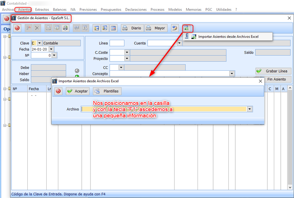The image size is (294, 198).
Task: Expand the Concepto dropdown arrow
Action: (x=232, y=73)
